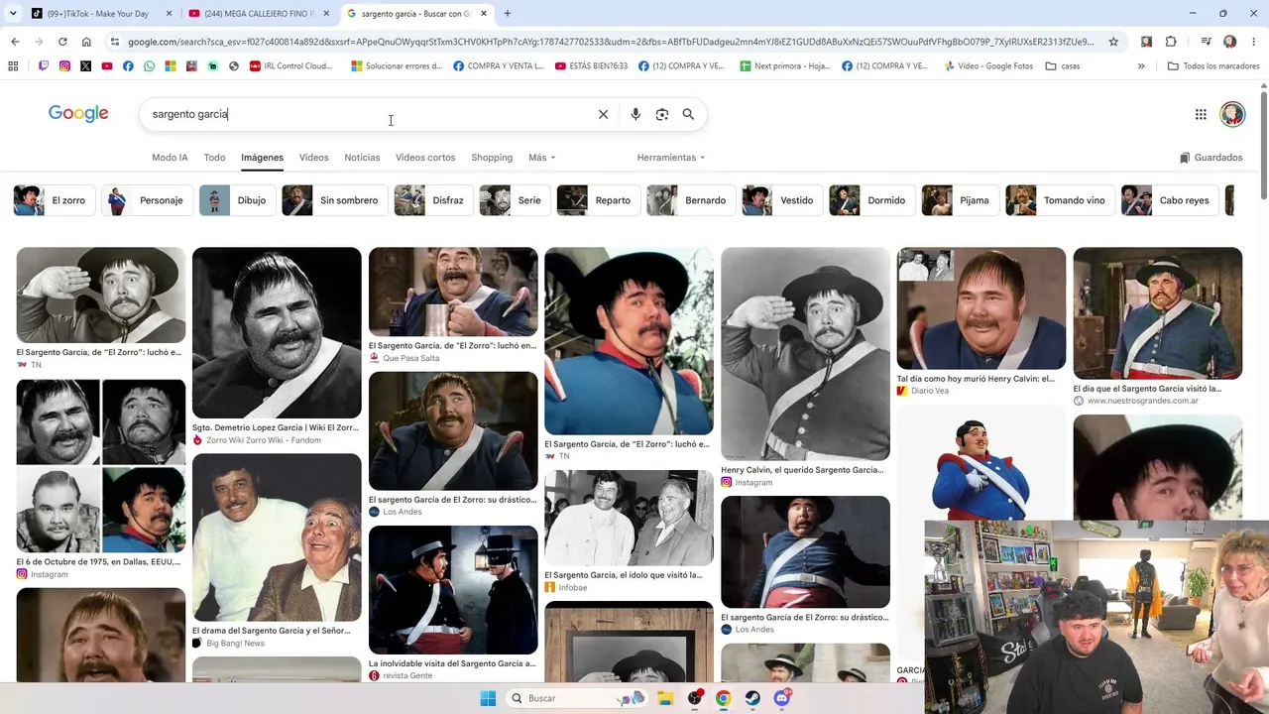This screenshot has width=1269, height=714.
Task: View site information in the address bar
Action: click(115, 42)
